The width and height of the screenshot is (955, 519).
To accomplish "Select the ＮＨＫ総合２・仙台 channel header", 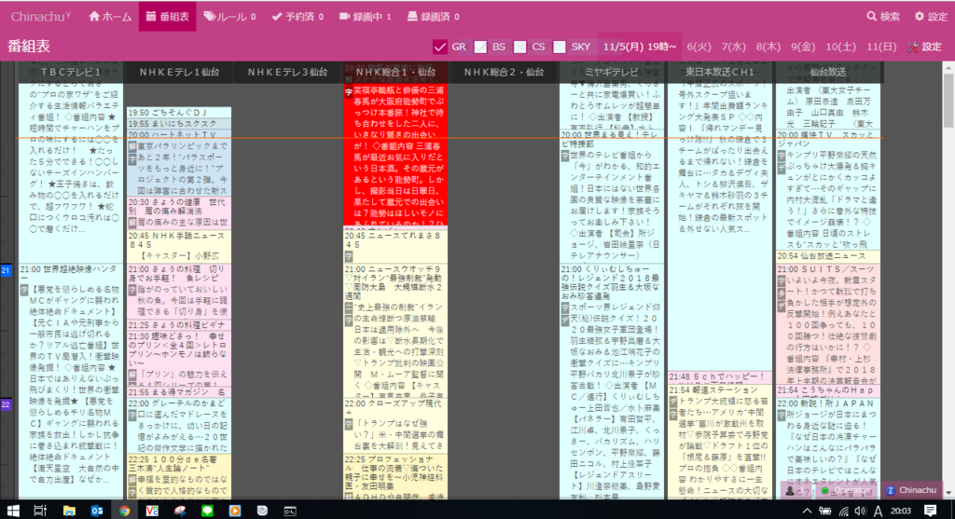I will (x=504, y=72).
